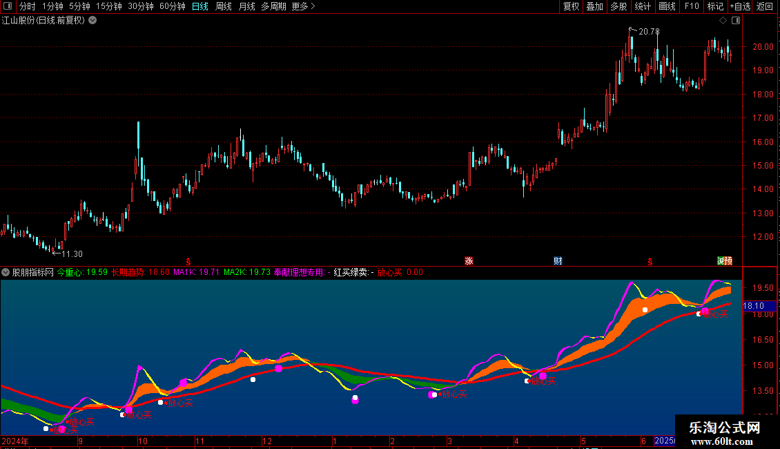Click the 股朋指标网 indicator name
The image size is (780, 449).
[33, 272]
